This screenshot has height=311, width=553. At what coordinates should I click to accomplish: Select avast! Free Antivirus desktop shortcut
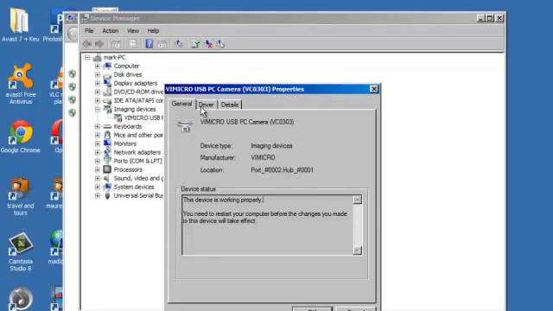[x=20, y=84]
